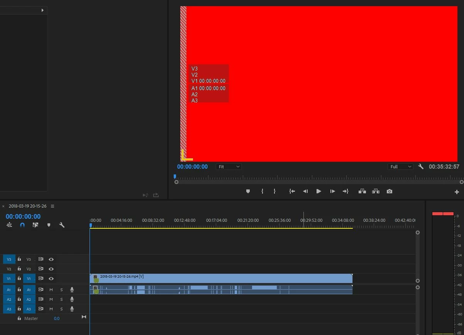Open Timeline Display Settings wrench
The height and width of the screenshot is (335, 464).
(x=62, y=225)
